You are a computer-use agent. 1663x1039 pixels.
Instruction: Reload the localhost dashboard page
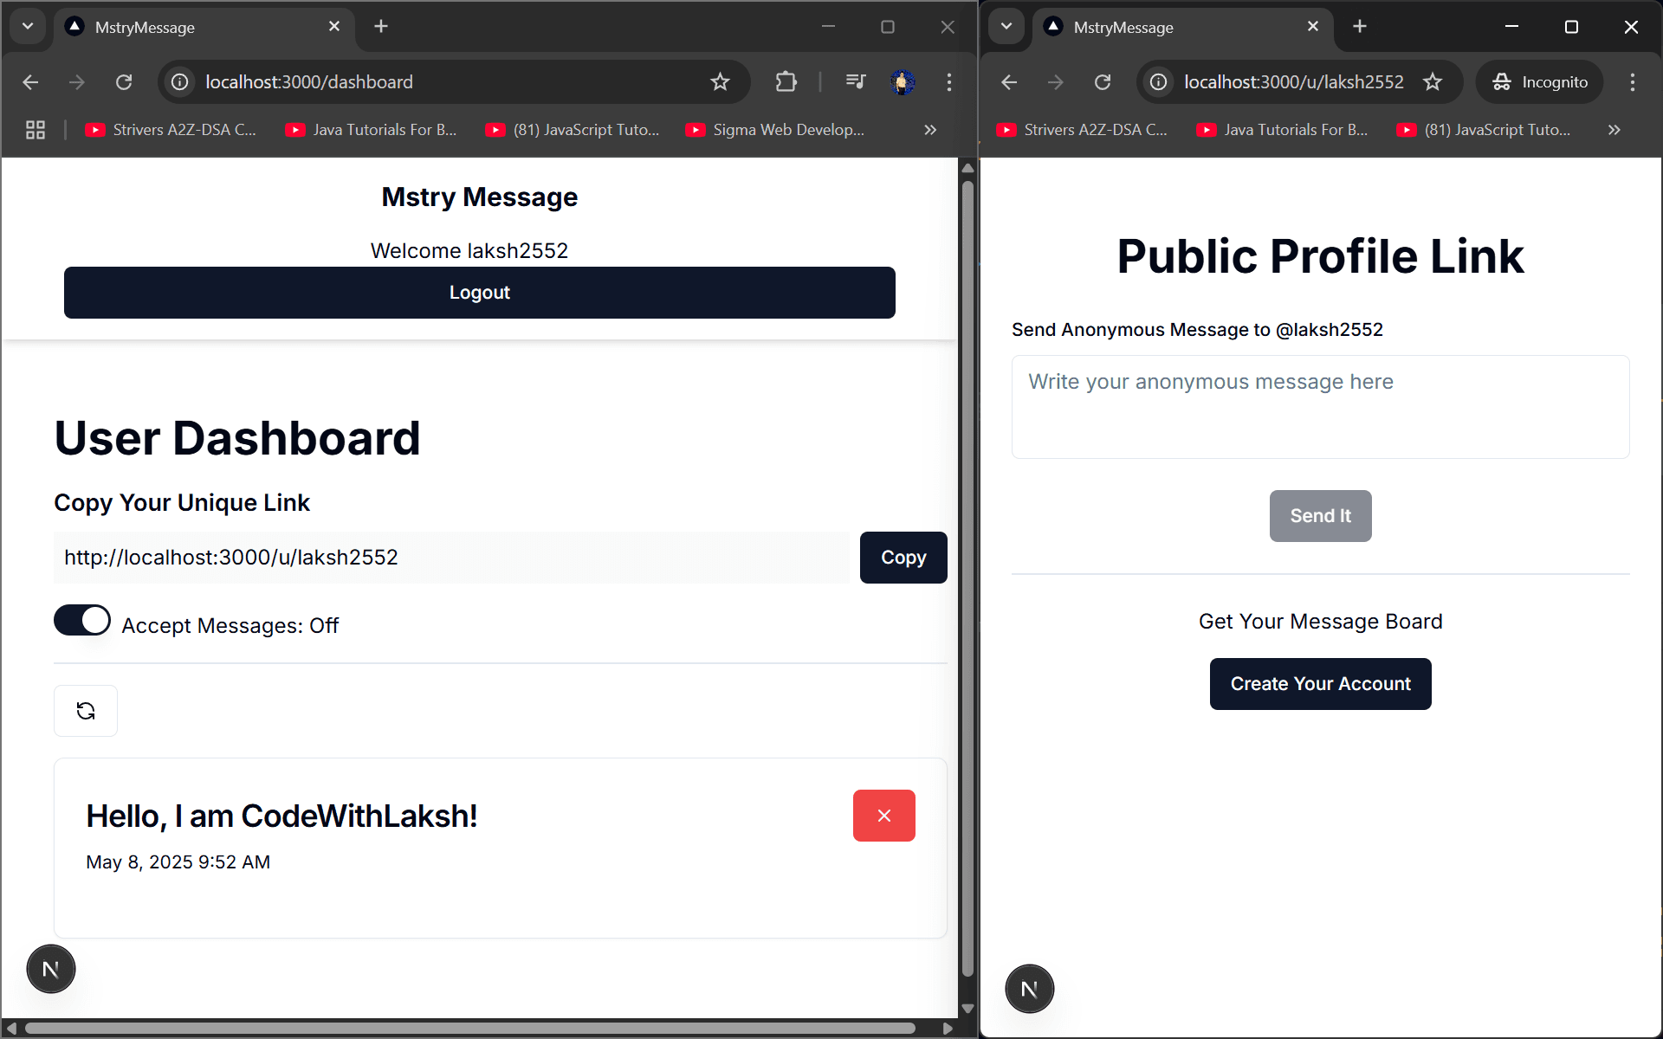coord(124,82)
